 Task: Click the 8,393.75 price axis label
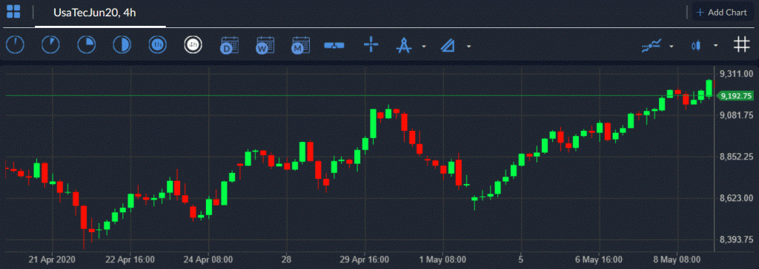point(736,239)
